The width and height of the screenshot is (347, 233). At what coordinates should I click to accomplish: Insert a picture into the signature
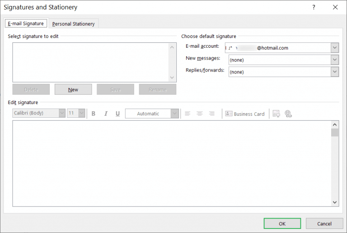276,114
